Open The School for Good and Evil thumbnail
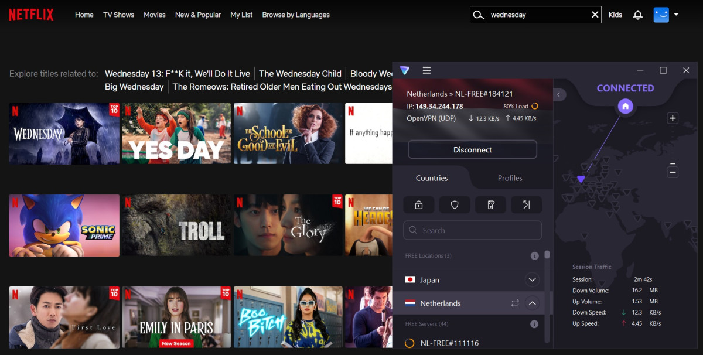The height and width of the screenshot is (355, 703). 288,134
